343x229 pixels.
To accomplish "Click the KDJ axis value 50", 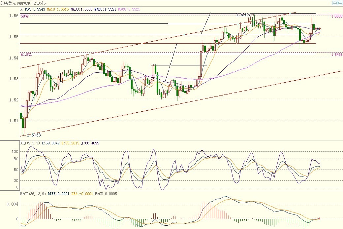I will point(16,170).
